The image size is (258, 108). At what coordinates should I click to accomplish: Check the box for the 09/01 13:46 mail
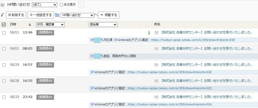tap(4, 33)
